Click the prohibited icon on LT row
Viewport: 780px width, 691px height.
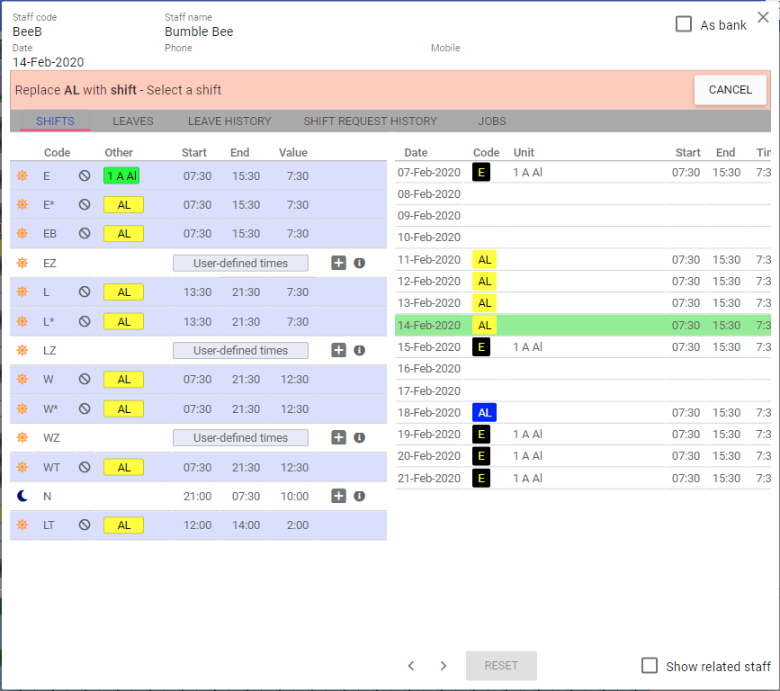(x=85, y=525)
